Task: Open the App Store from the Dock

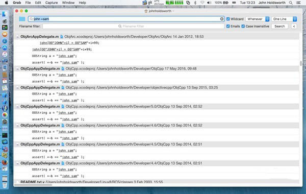Action: click(x=5, y=48)
